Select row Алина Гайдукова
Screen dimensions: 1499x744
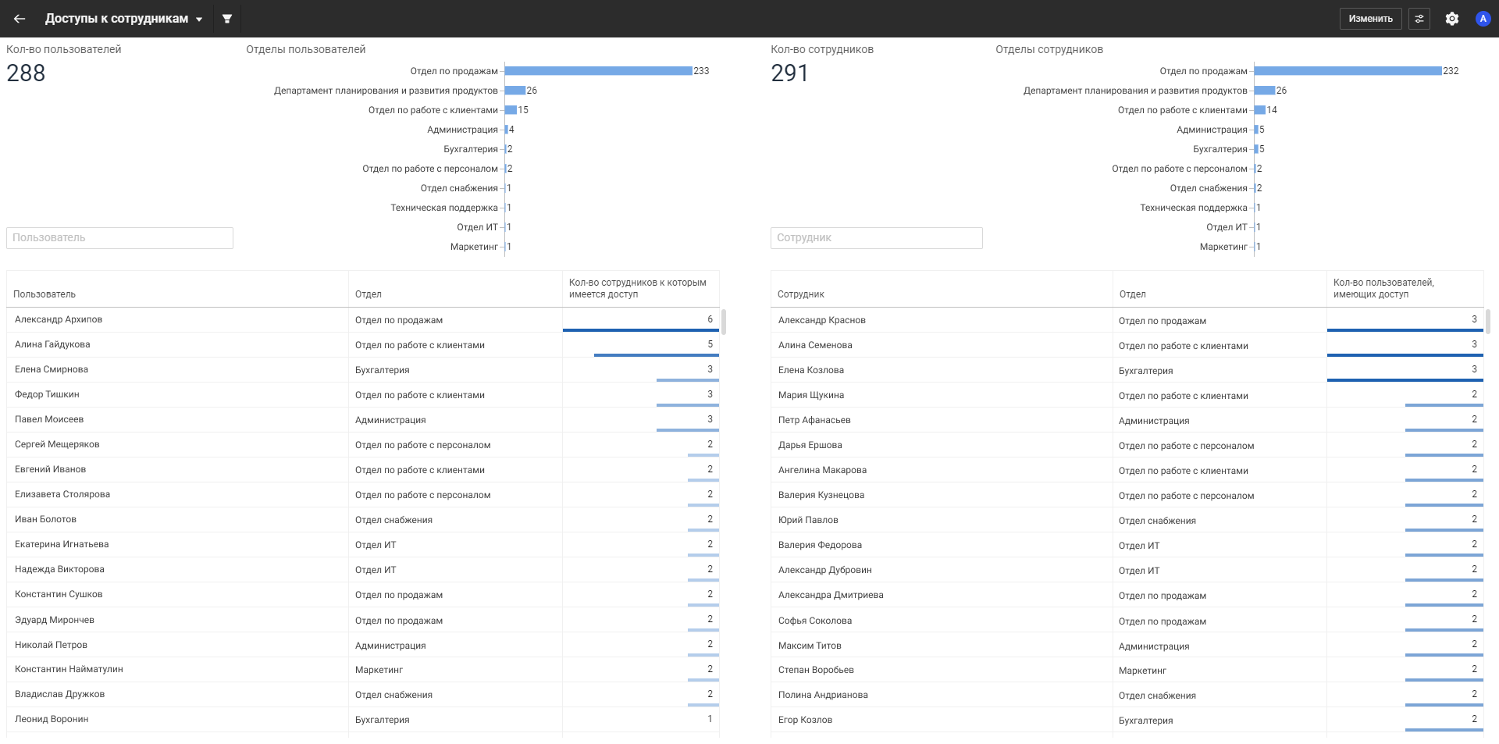point(362,345)
